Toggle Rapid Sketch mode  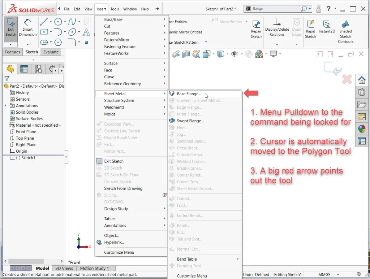310,29
